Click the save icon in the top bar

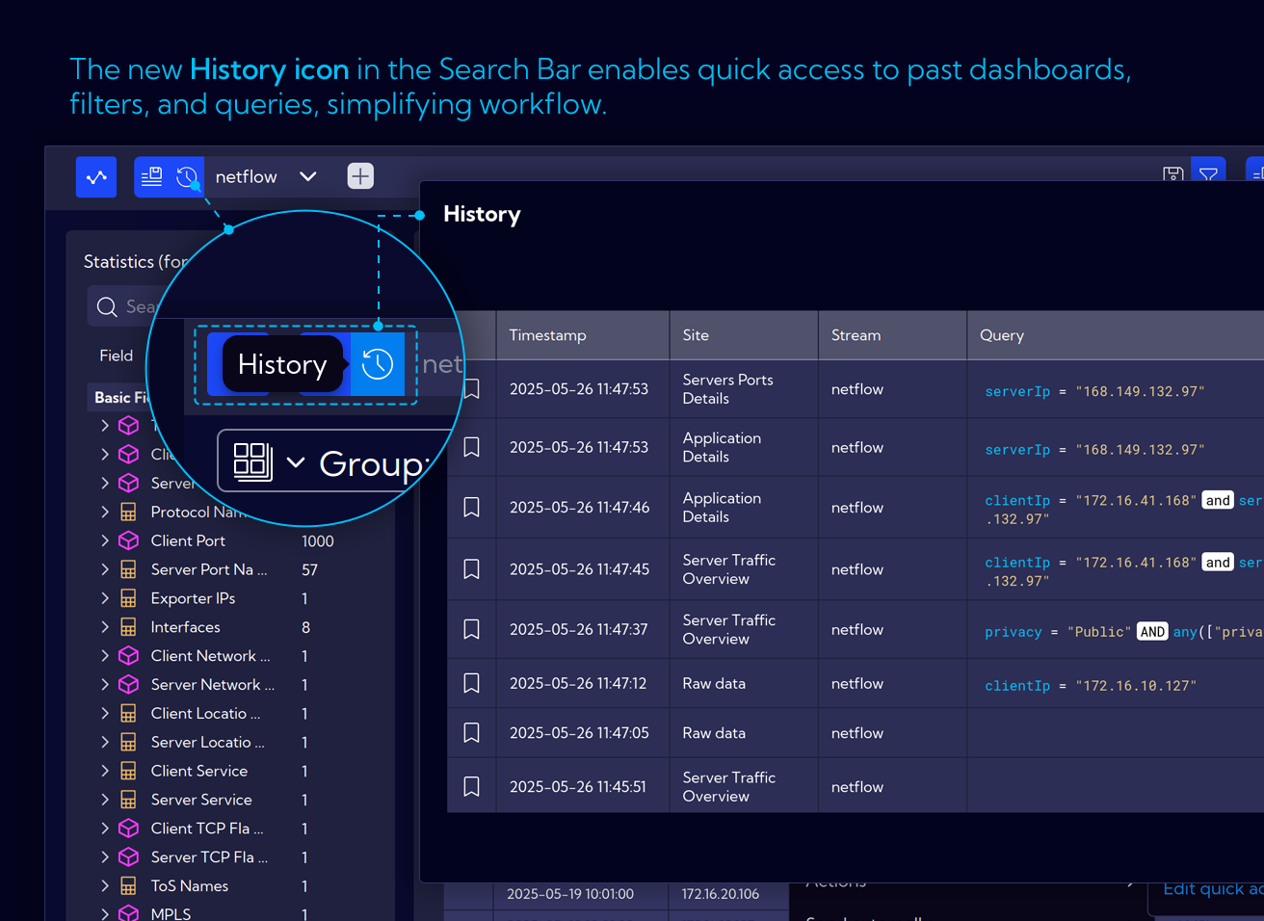tap(1172, 175)
